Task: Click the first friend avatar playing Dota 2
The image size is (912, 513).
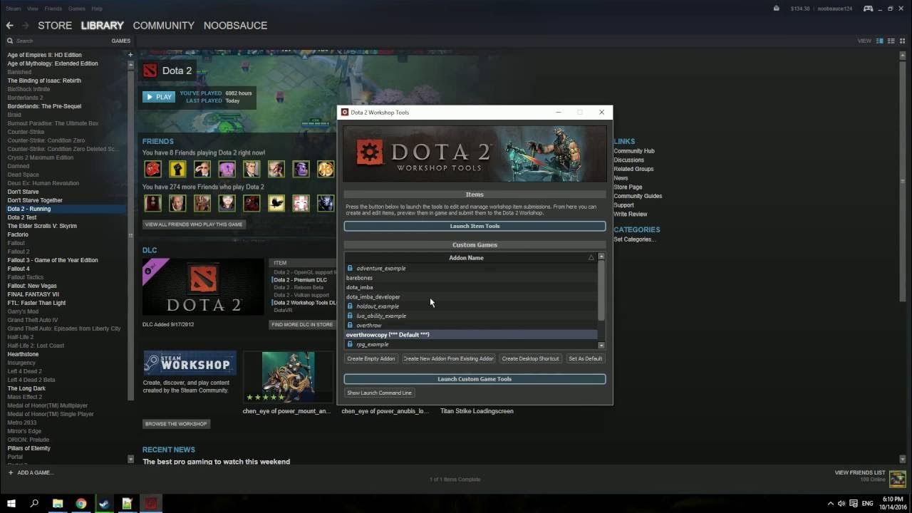Action: [152, 169]
